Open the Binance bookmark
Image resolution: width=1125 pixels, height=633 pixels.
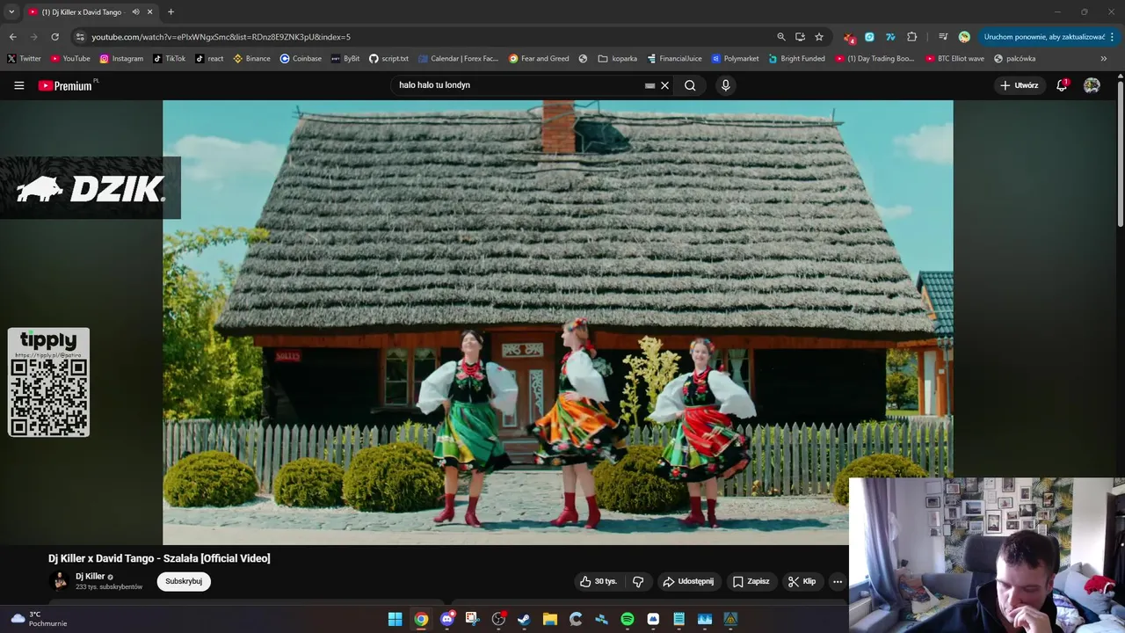tap(251, 59)
